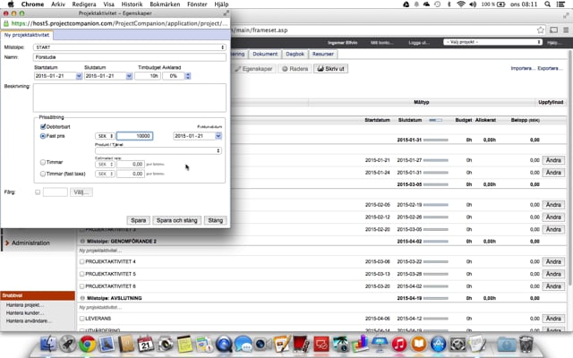The image size is (573, 358).
Task: Open Launchpad rocket icon in dock
Action: coord(68,344)
